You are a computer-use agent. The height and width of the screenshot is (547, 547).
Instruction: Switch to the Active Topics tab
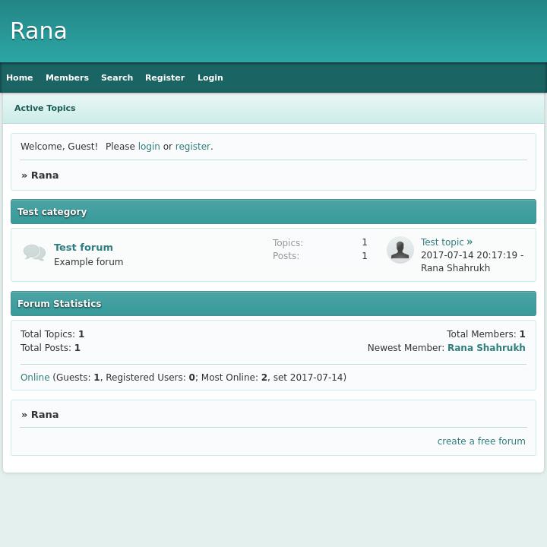[45, 108]
